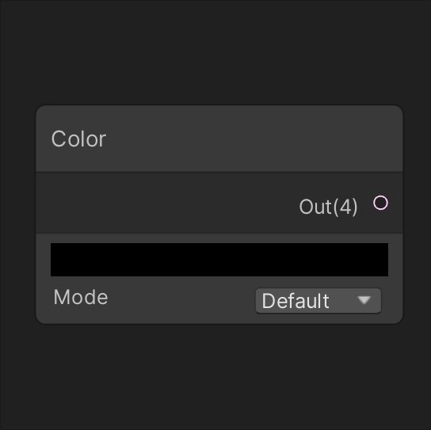
Task: Click the empty header space right of Color
Action: pos(254,139)
